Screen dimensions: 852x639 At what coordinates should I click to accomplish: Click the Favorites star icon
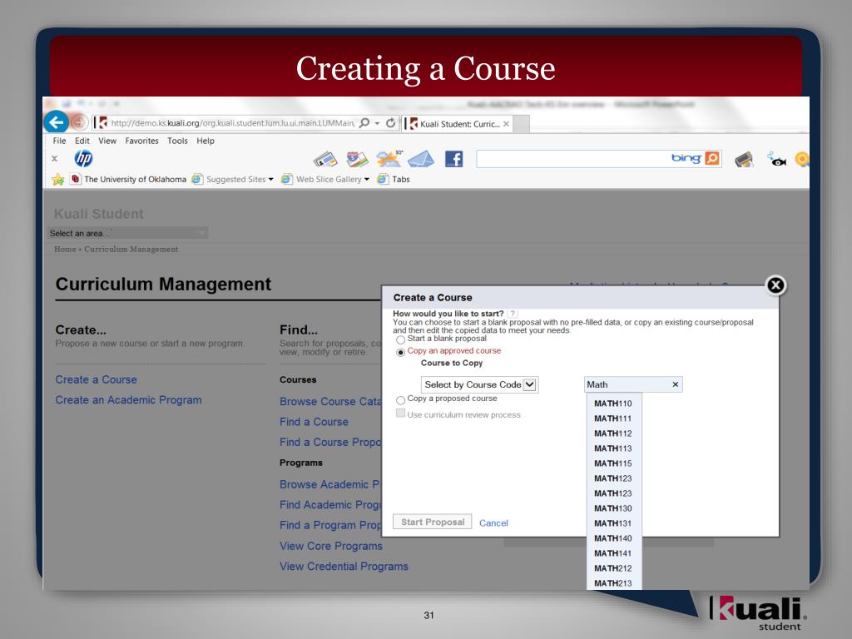(x=58, y=180)
